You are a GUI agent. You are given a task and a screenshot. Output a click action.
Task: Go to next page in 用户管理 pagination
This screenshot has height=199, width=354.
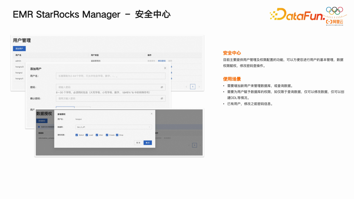click(199, 87)
